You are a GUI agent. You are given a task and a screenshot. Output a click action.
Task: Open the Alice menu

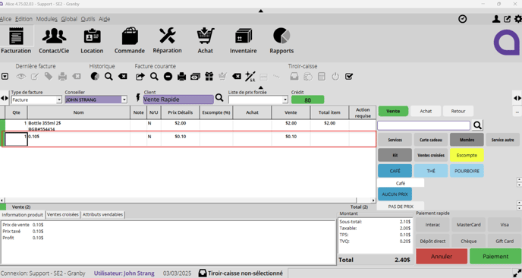click(5, 19)
